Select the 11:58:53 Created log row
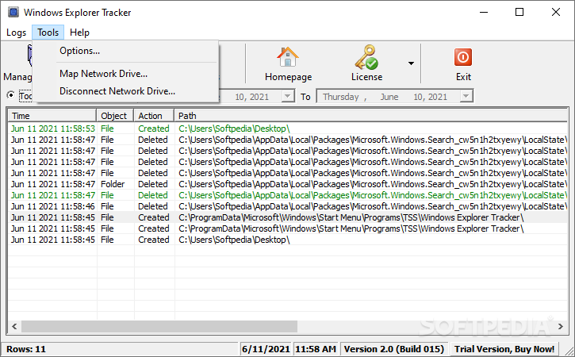Viewport: 575px width, 357px height. tap(288, 129)
